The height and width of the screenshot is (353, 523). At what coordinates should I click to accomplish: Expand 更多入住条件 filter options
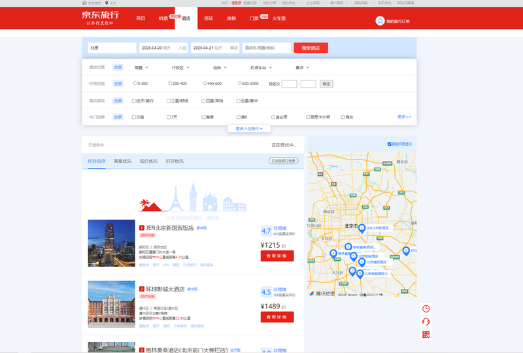pyautogui.click(x=249, y=129)
